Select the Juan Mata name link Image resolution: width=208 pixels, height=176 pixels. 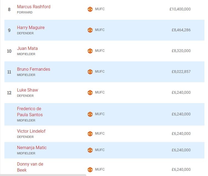click(27, 48)
